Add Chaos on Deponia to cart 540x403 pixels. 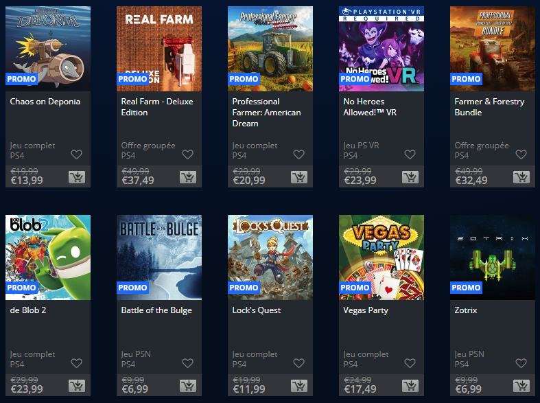click(77, 177)
